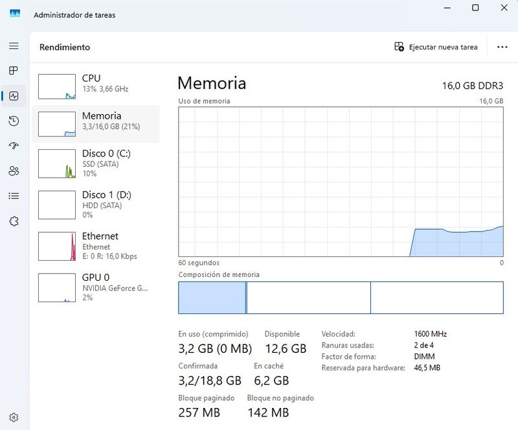
Task: Click the 12,6 GB available value
Action: pos(286,348)
